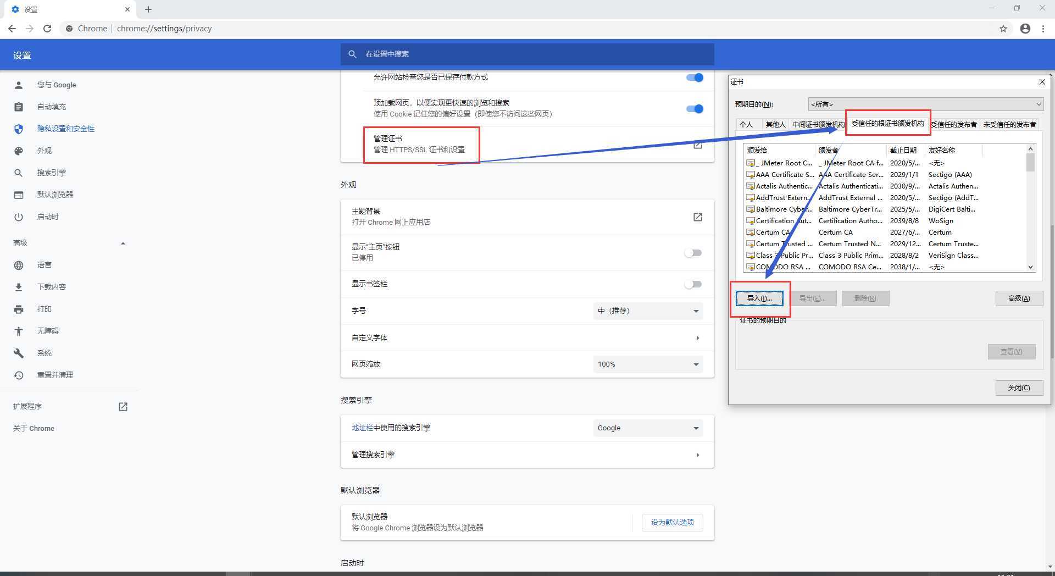
Task: Switch to 中间证书颁发机构 tab
Action: [x=818, y=125]
